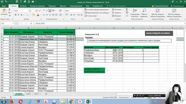Image resolution: width=186 pixels, height=104 pixels.
Task: Clear contents with the eraser icon
Action: coord(127,16)
